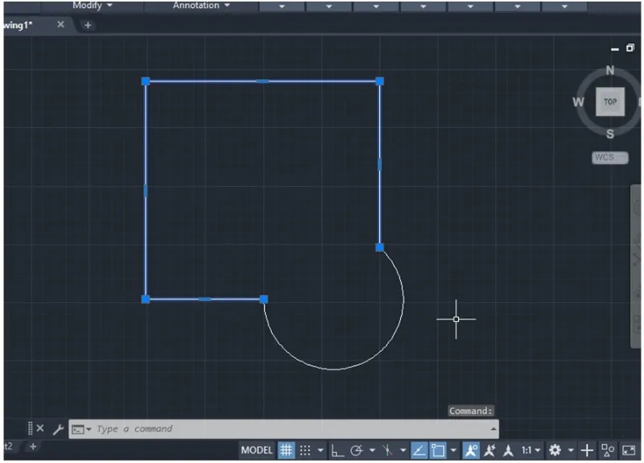Viewport: 644px width, 463px height.
Task: Open the Modify panel dropdown
Action: click(92, 6)
